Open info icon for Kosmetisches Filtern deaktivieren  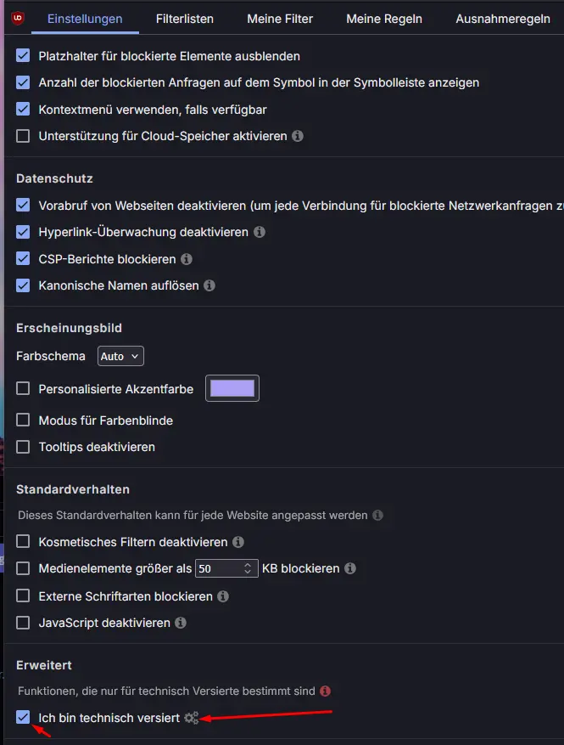238,542
